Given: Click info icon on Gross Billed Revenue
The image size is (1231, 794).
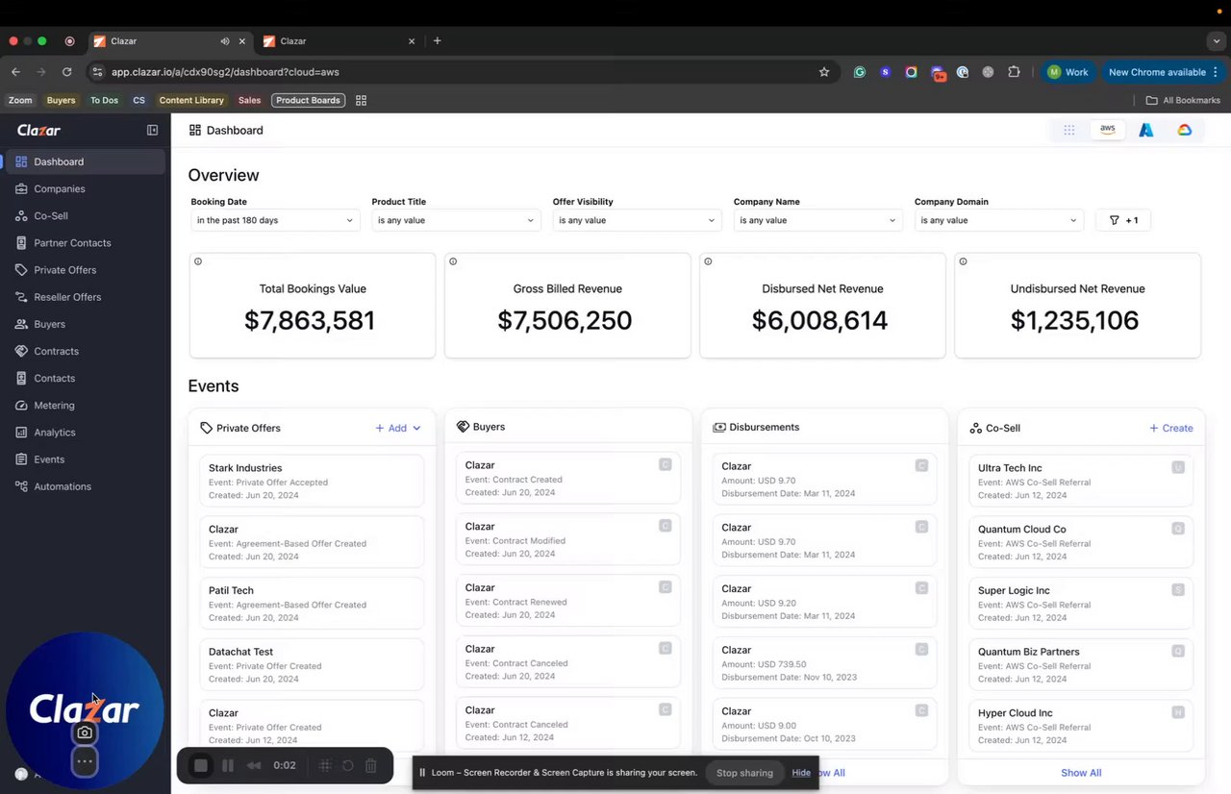Looking at the screenshot, I should click(x=453, y=261).
